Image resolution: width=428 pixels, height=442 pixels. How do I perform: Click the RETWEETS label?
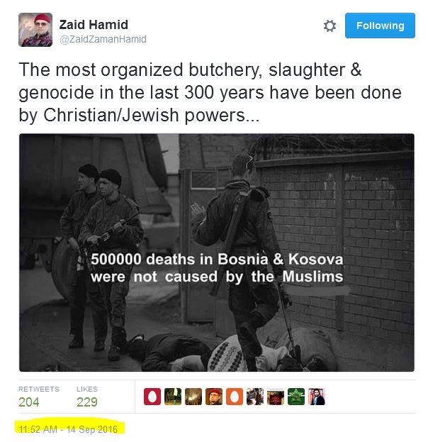pyautogui.click(x=39, y=389)
